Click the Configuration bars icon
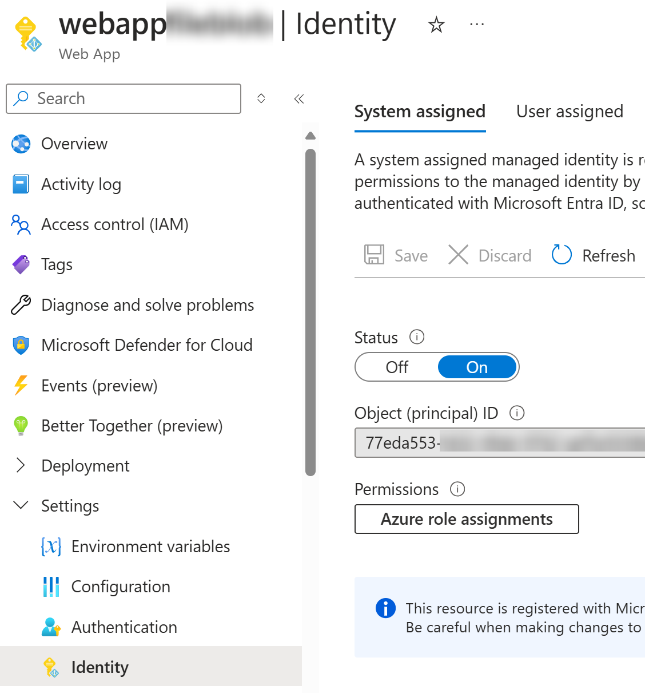Screen dimensions: 645x693 click(51, 587)
